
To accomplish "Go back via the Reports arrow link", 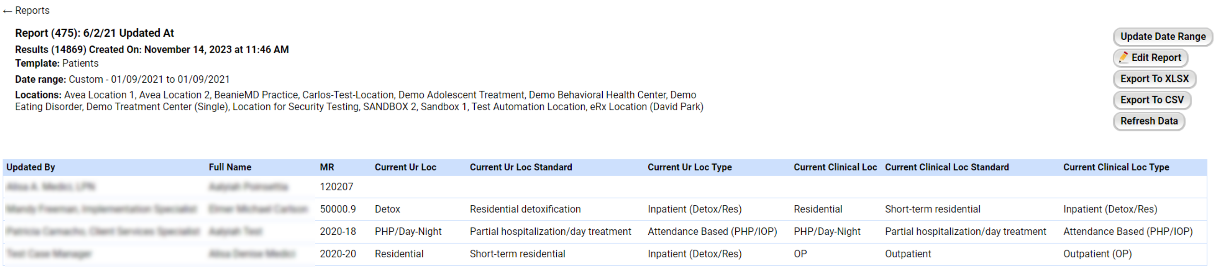I will point(27,10).
